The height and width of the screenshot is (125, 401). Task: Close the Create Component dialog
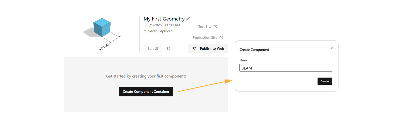pos(332,48)
